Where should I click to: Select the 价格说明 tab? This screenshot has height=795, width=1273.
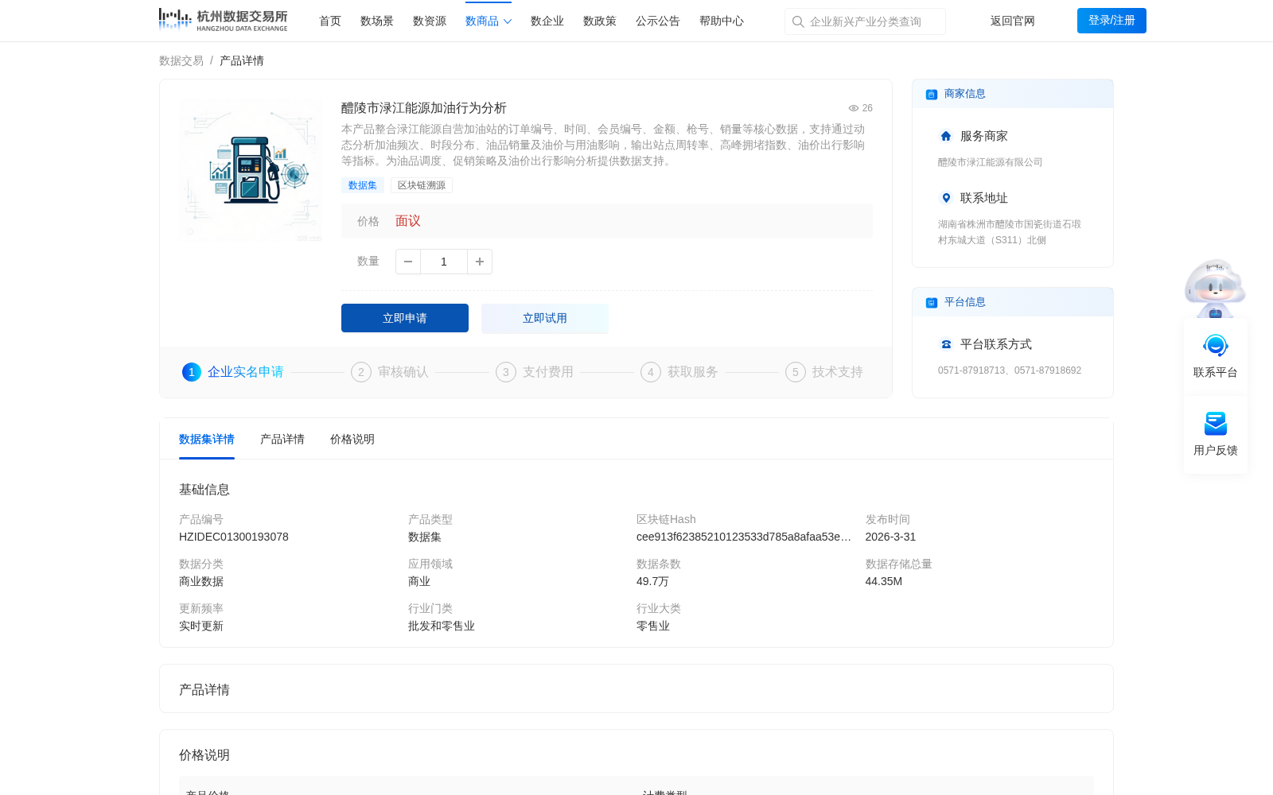pos(352,439)
